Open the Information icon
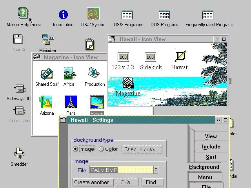Screen dimensions: 251x188 coord(63,14)
